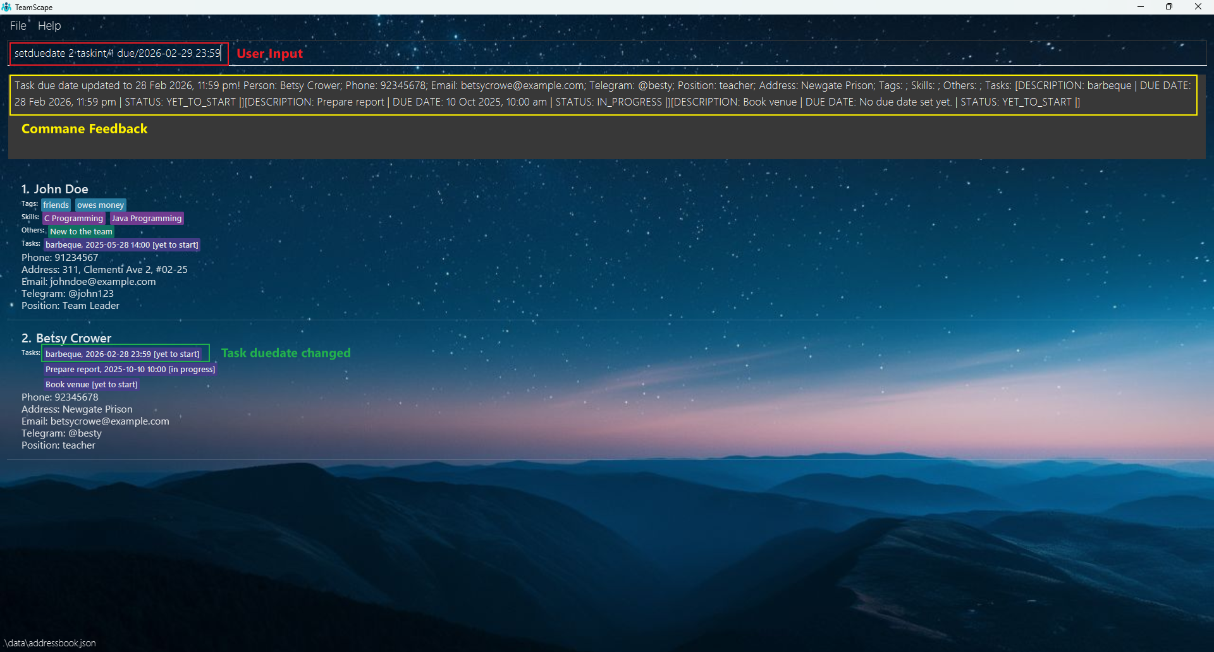Click the 'Book venue' task label
Screen dimensions: 1214x652
pyautogui.click(x=91, y=385)
